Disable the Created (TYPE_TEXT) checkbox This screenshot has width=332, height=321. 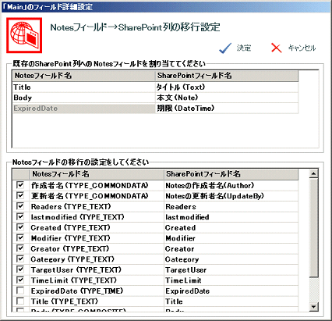click(20, 227)
